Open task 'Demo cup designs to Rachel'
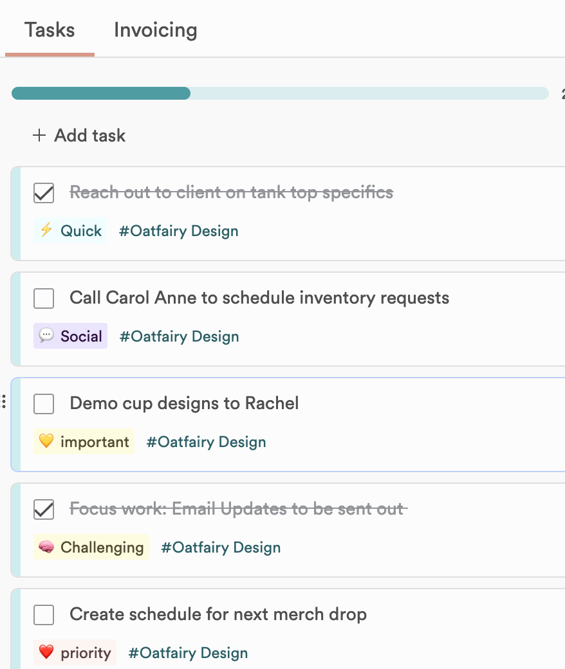This screenshot has height=669, width=565. coord(184,403)
